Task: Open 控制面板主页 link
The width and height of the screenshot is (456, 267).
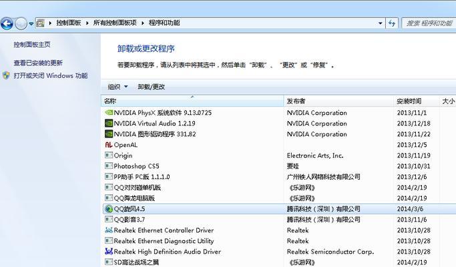Action: coord(32,45)
